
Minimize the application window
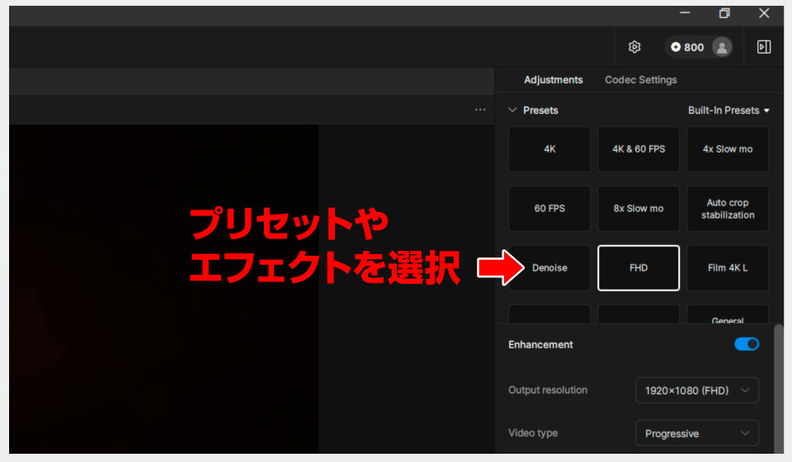click(x=685, y=13)
